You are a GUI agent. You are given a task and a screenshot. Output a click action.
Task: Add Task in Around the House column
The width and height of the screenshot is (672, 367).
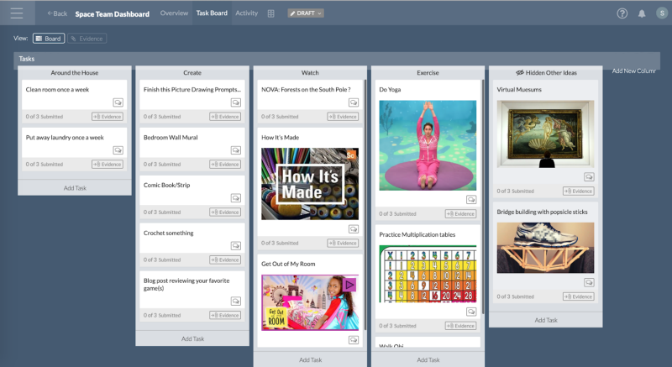75,187
